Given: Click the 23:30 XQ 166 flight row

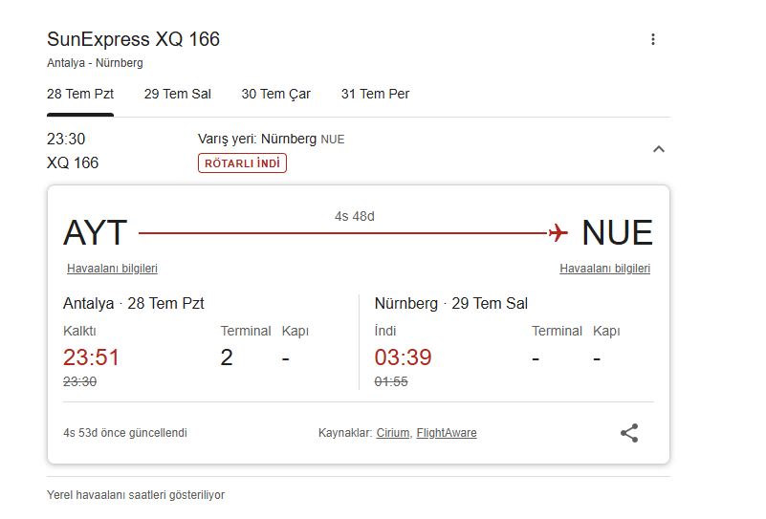Looking at the screenshot, I should point(73,150).
